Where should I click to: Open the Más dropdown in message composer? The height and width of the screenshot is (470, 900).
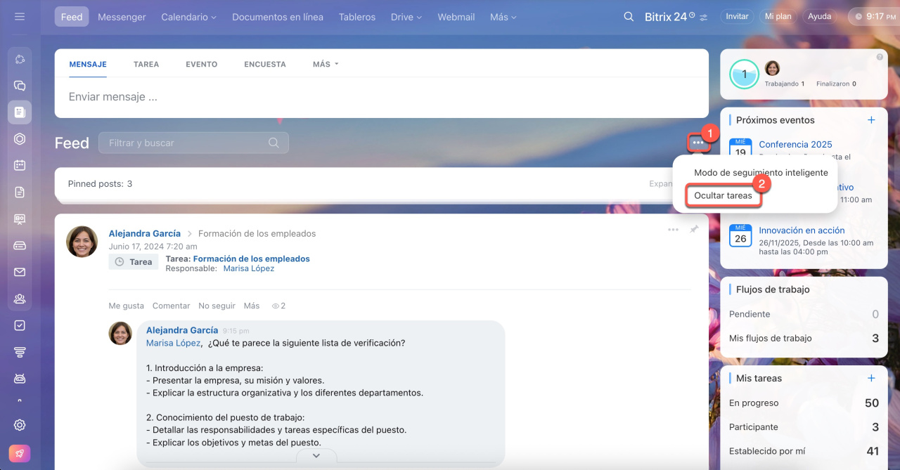pos(326,64)
